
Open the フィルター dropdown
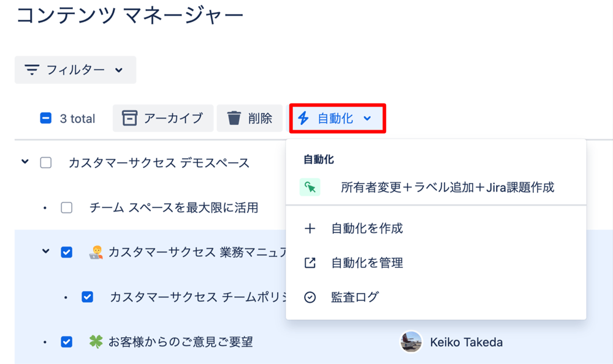[x=75, y=70]
